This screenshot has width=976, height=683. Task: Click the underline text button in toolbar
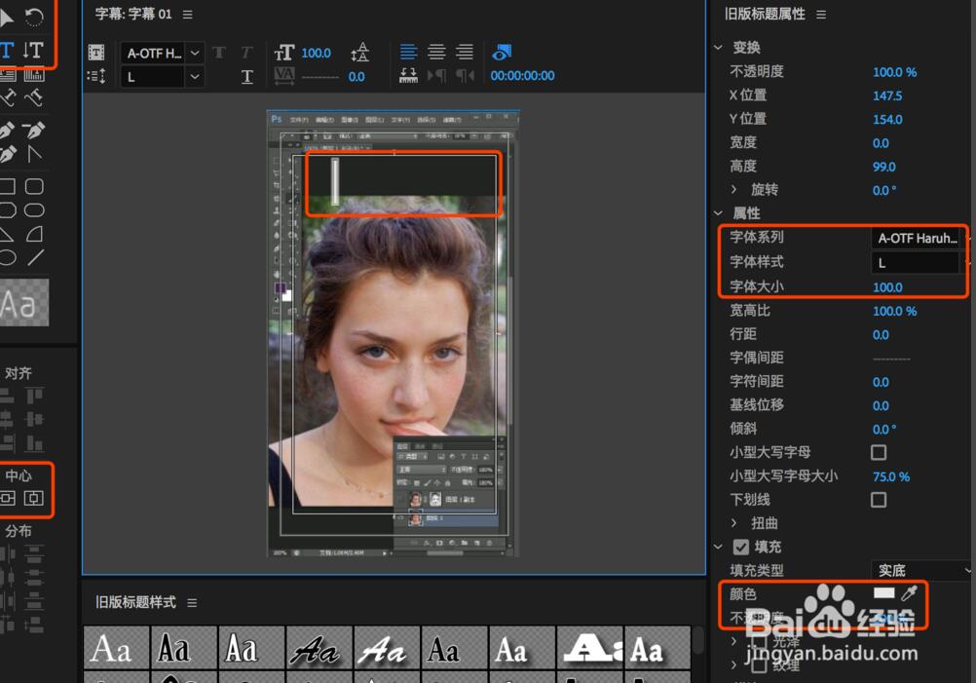(x=247, y=76)
